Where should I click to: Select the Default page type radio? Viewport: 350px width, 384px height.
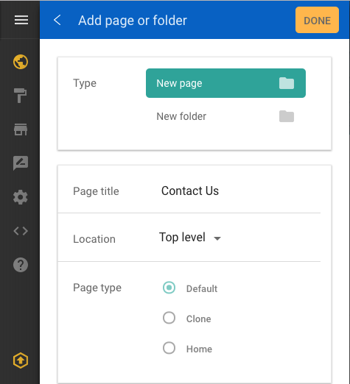coord(169,288)
